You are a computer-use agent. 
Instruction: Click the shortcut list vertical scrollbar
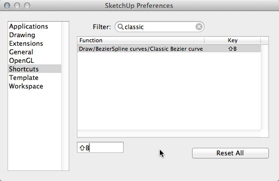[x=265, y=87]
